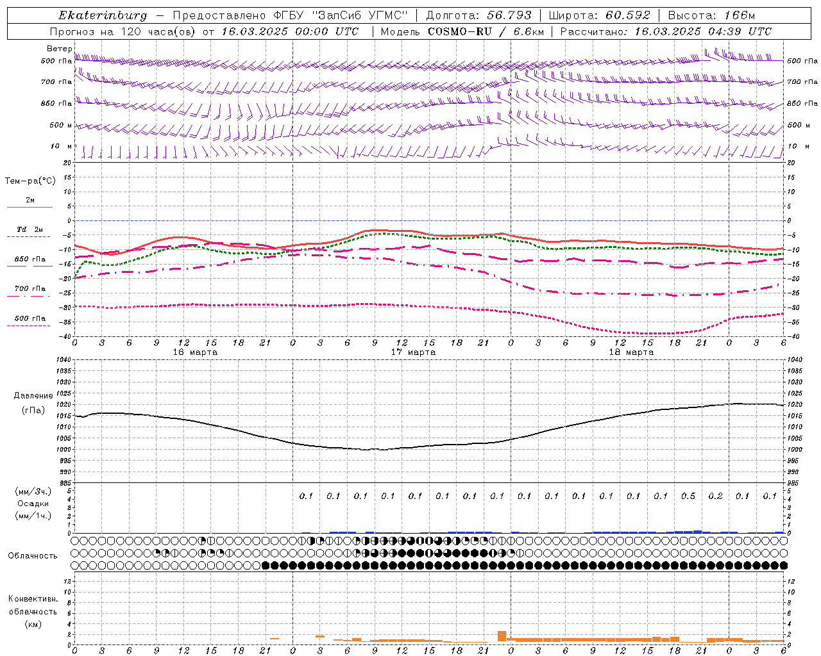Click the (гПа) unit label under Давление
This screenshot has width=821, height=656.
tap(33, 411)
